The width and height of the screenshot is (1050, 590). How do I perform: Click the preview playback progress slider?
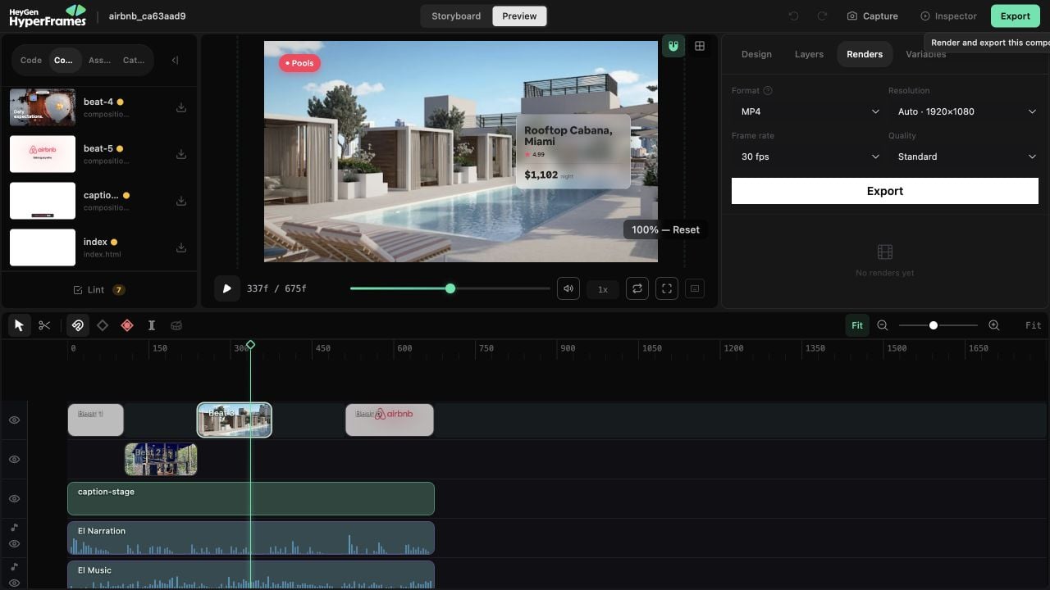point(450,288)
